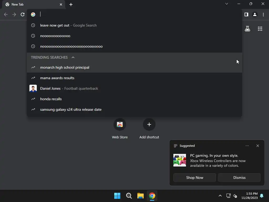Restore down the Chrome window
This screenshot has width=269, height=202.
point(251,4)
